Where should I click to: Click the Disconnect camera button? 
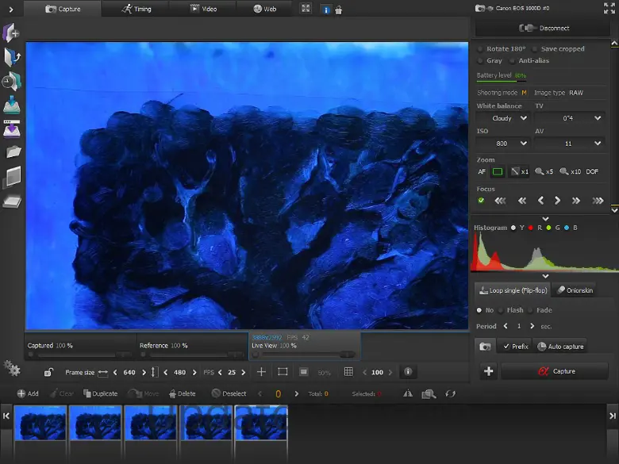pos(544,28)
